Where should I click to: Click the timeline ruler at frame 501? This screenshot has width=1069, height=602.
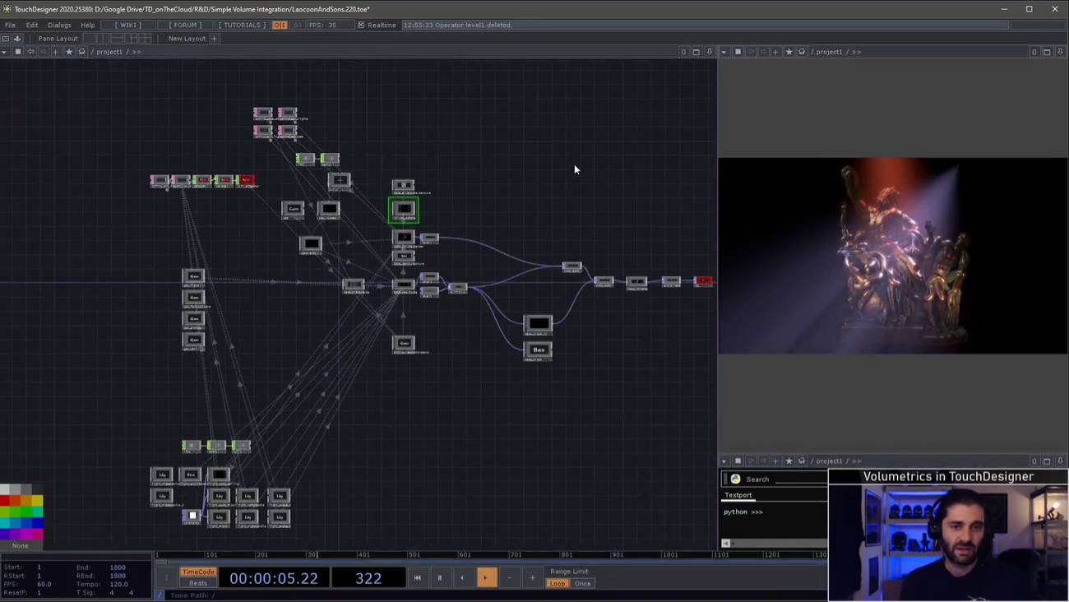coord(414,555)
